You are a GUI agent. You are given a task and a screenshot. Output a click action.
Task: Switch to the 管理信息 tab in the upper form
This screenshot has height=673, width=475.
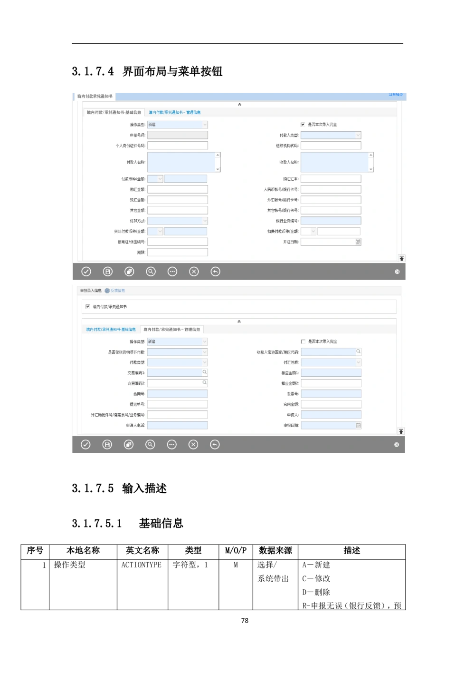(x=174, y=113)
